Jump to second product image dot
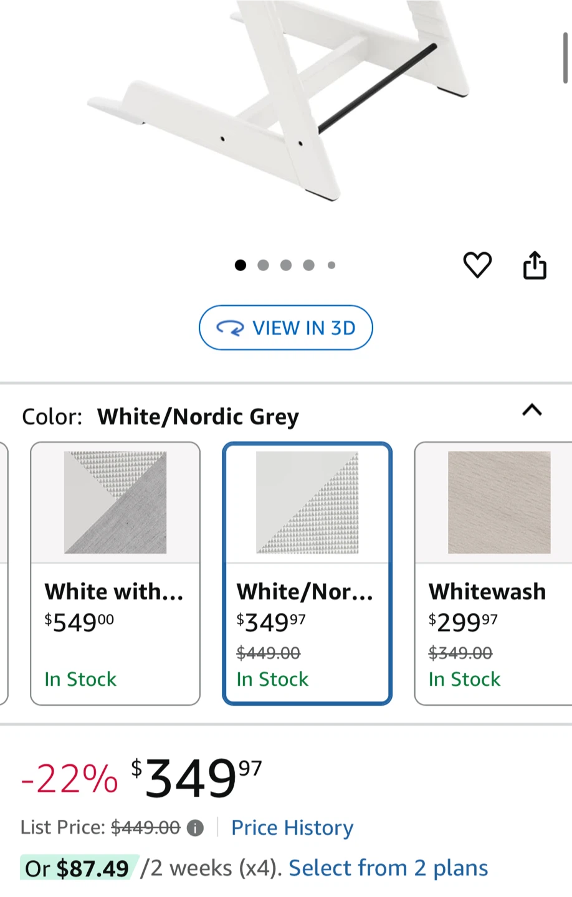The width and height of the screenshot is (572, 897). 263,265
